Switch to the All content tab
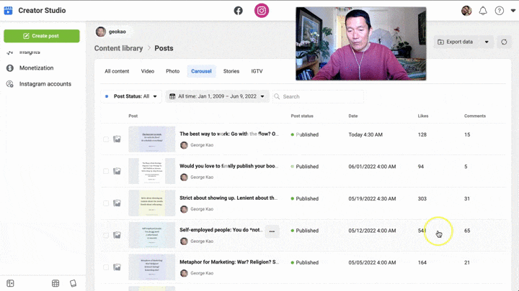 tap(117, 71)
